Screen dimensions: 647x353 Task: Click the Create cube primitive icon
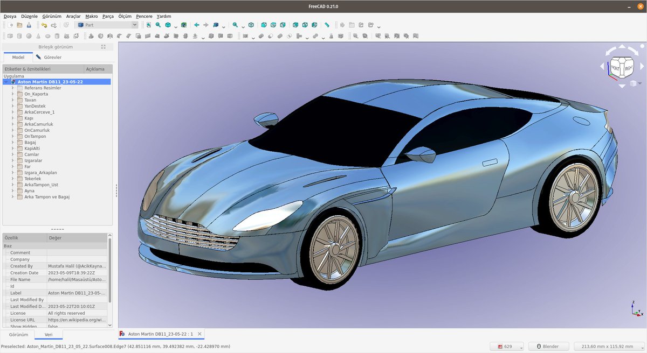[10, 36]
